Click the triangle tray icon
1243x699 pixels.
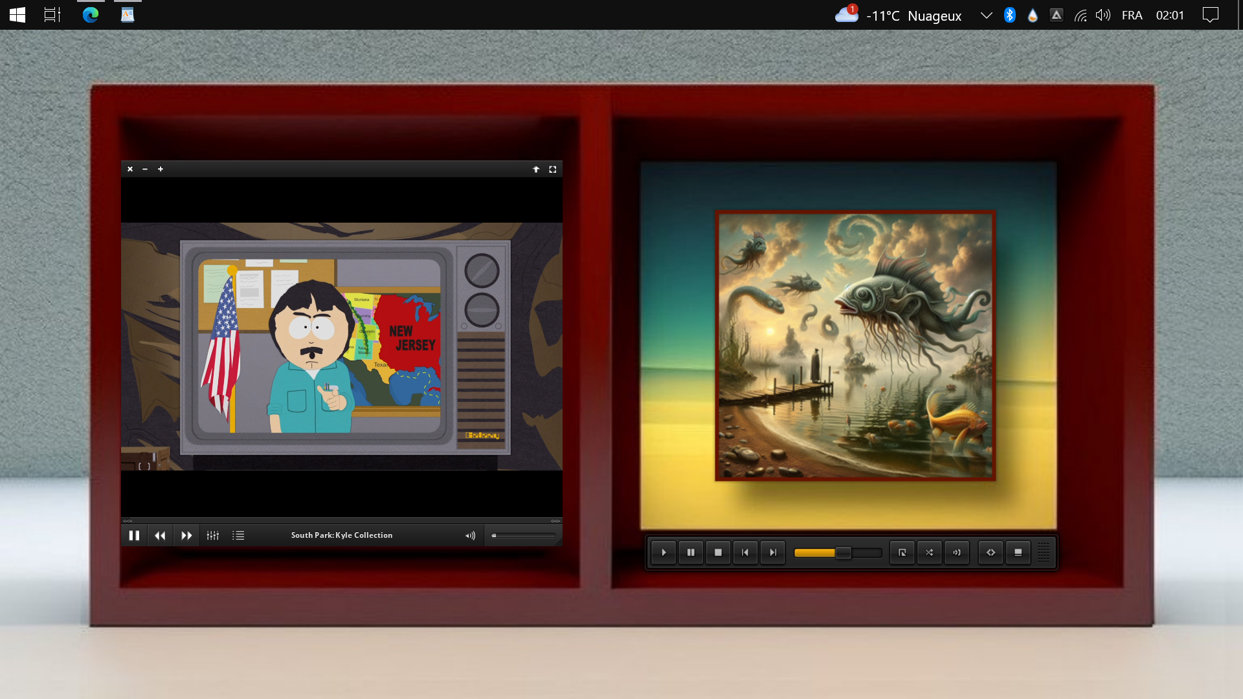(x=1057, y=15)
